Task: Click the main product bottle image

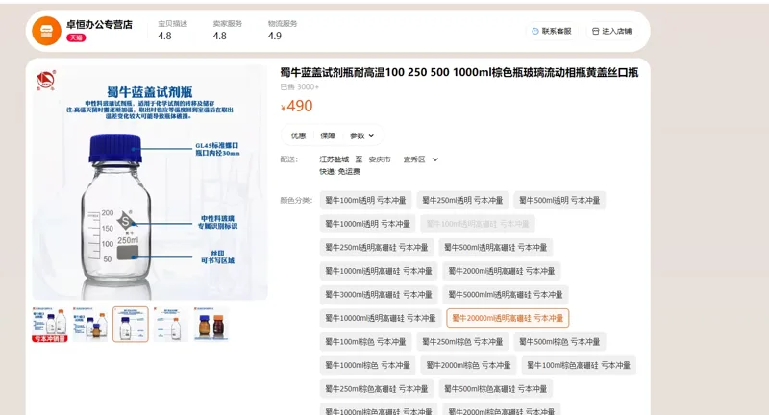Action: coord(150,183)
